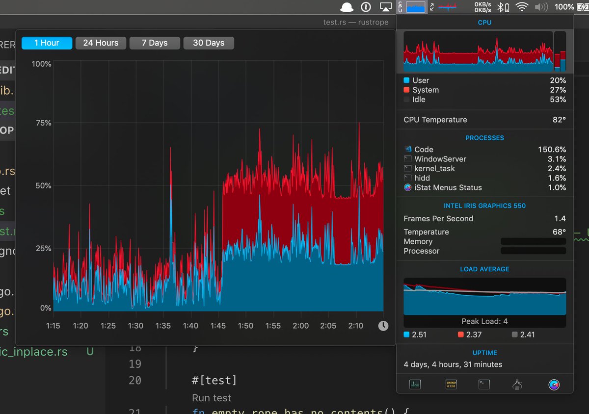Click the CPU section header
589x414 pixels.
(484, 23)
